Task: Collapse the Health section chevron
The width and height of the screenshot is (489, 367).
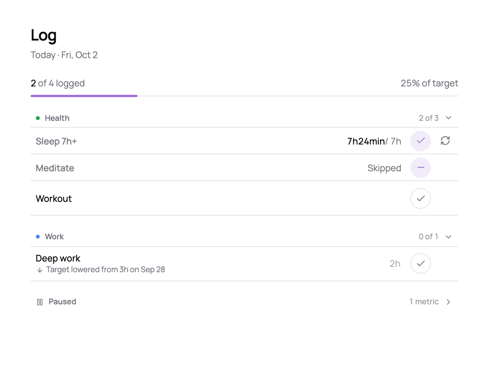Action: click(449, 118)
